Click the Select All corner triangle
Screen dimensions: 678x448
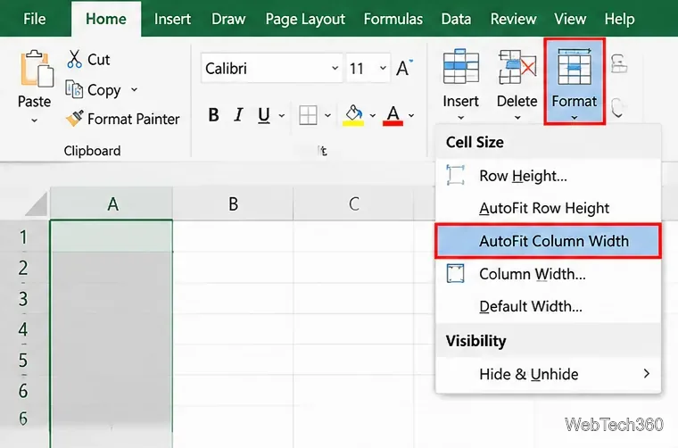click(37, 203)
